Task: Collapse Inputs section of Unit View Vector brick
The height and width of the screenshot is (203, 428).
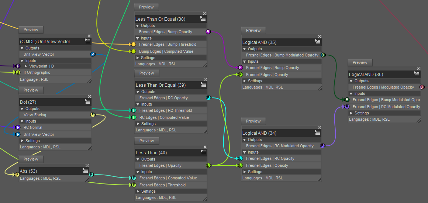Action: pos(21,61)
